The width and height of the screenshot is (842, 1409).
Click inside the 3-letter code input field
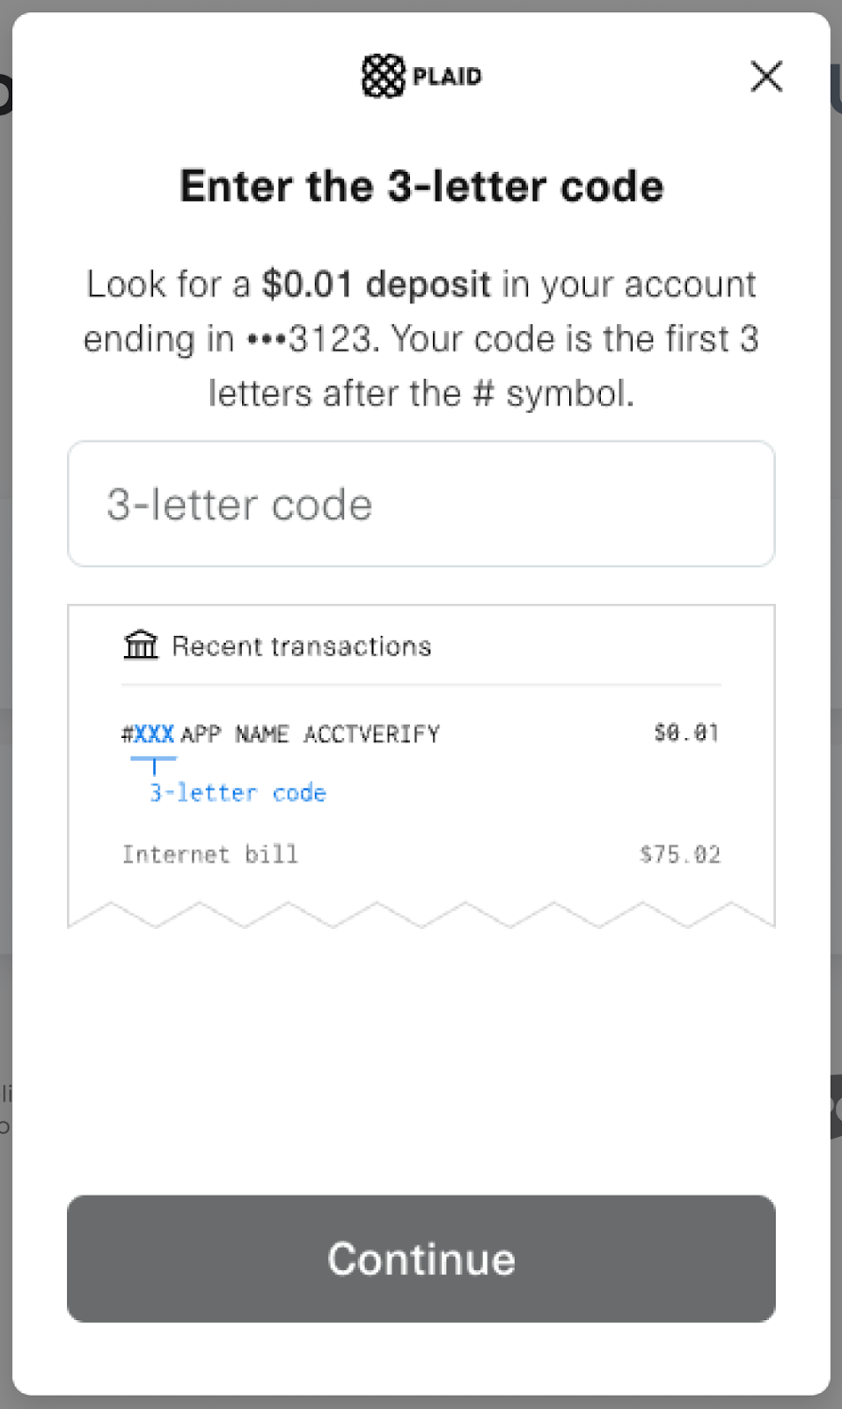421,505
